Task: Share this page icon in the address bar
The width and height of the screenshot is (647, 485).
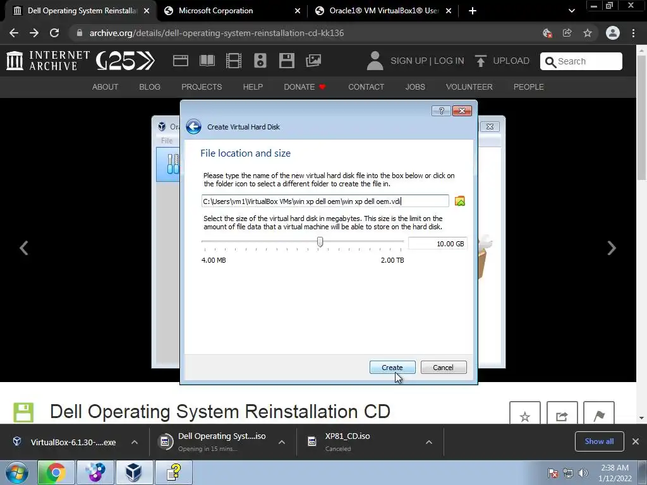Action: pyautogui.click(x=567, y=33)
